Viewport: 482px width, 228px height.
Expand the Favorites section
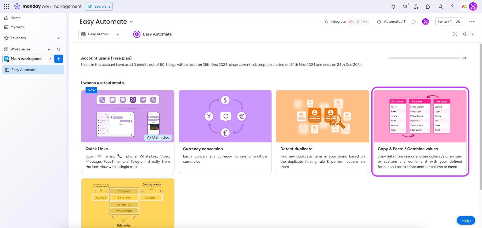click(x=59, y=38)
